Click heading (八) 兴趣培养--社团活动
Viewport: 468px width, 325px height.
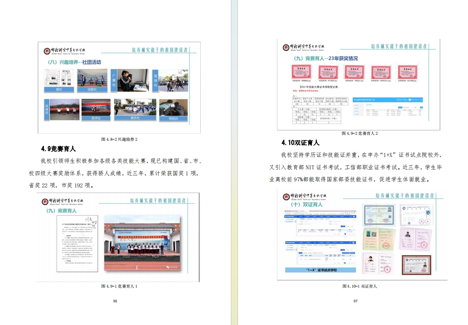(74, 62)
